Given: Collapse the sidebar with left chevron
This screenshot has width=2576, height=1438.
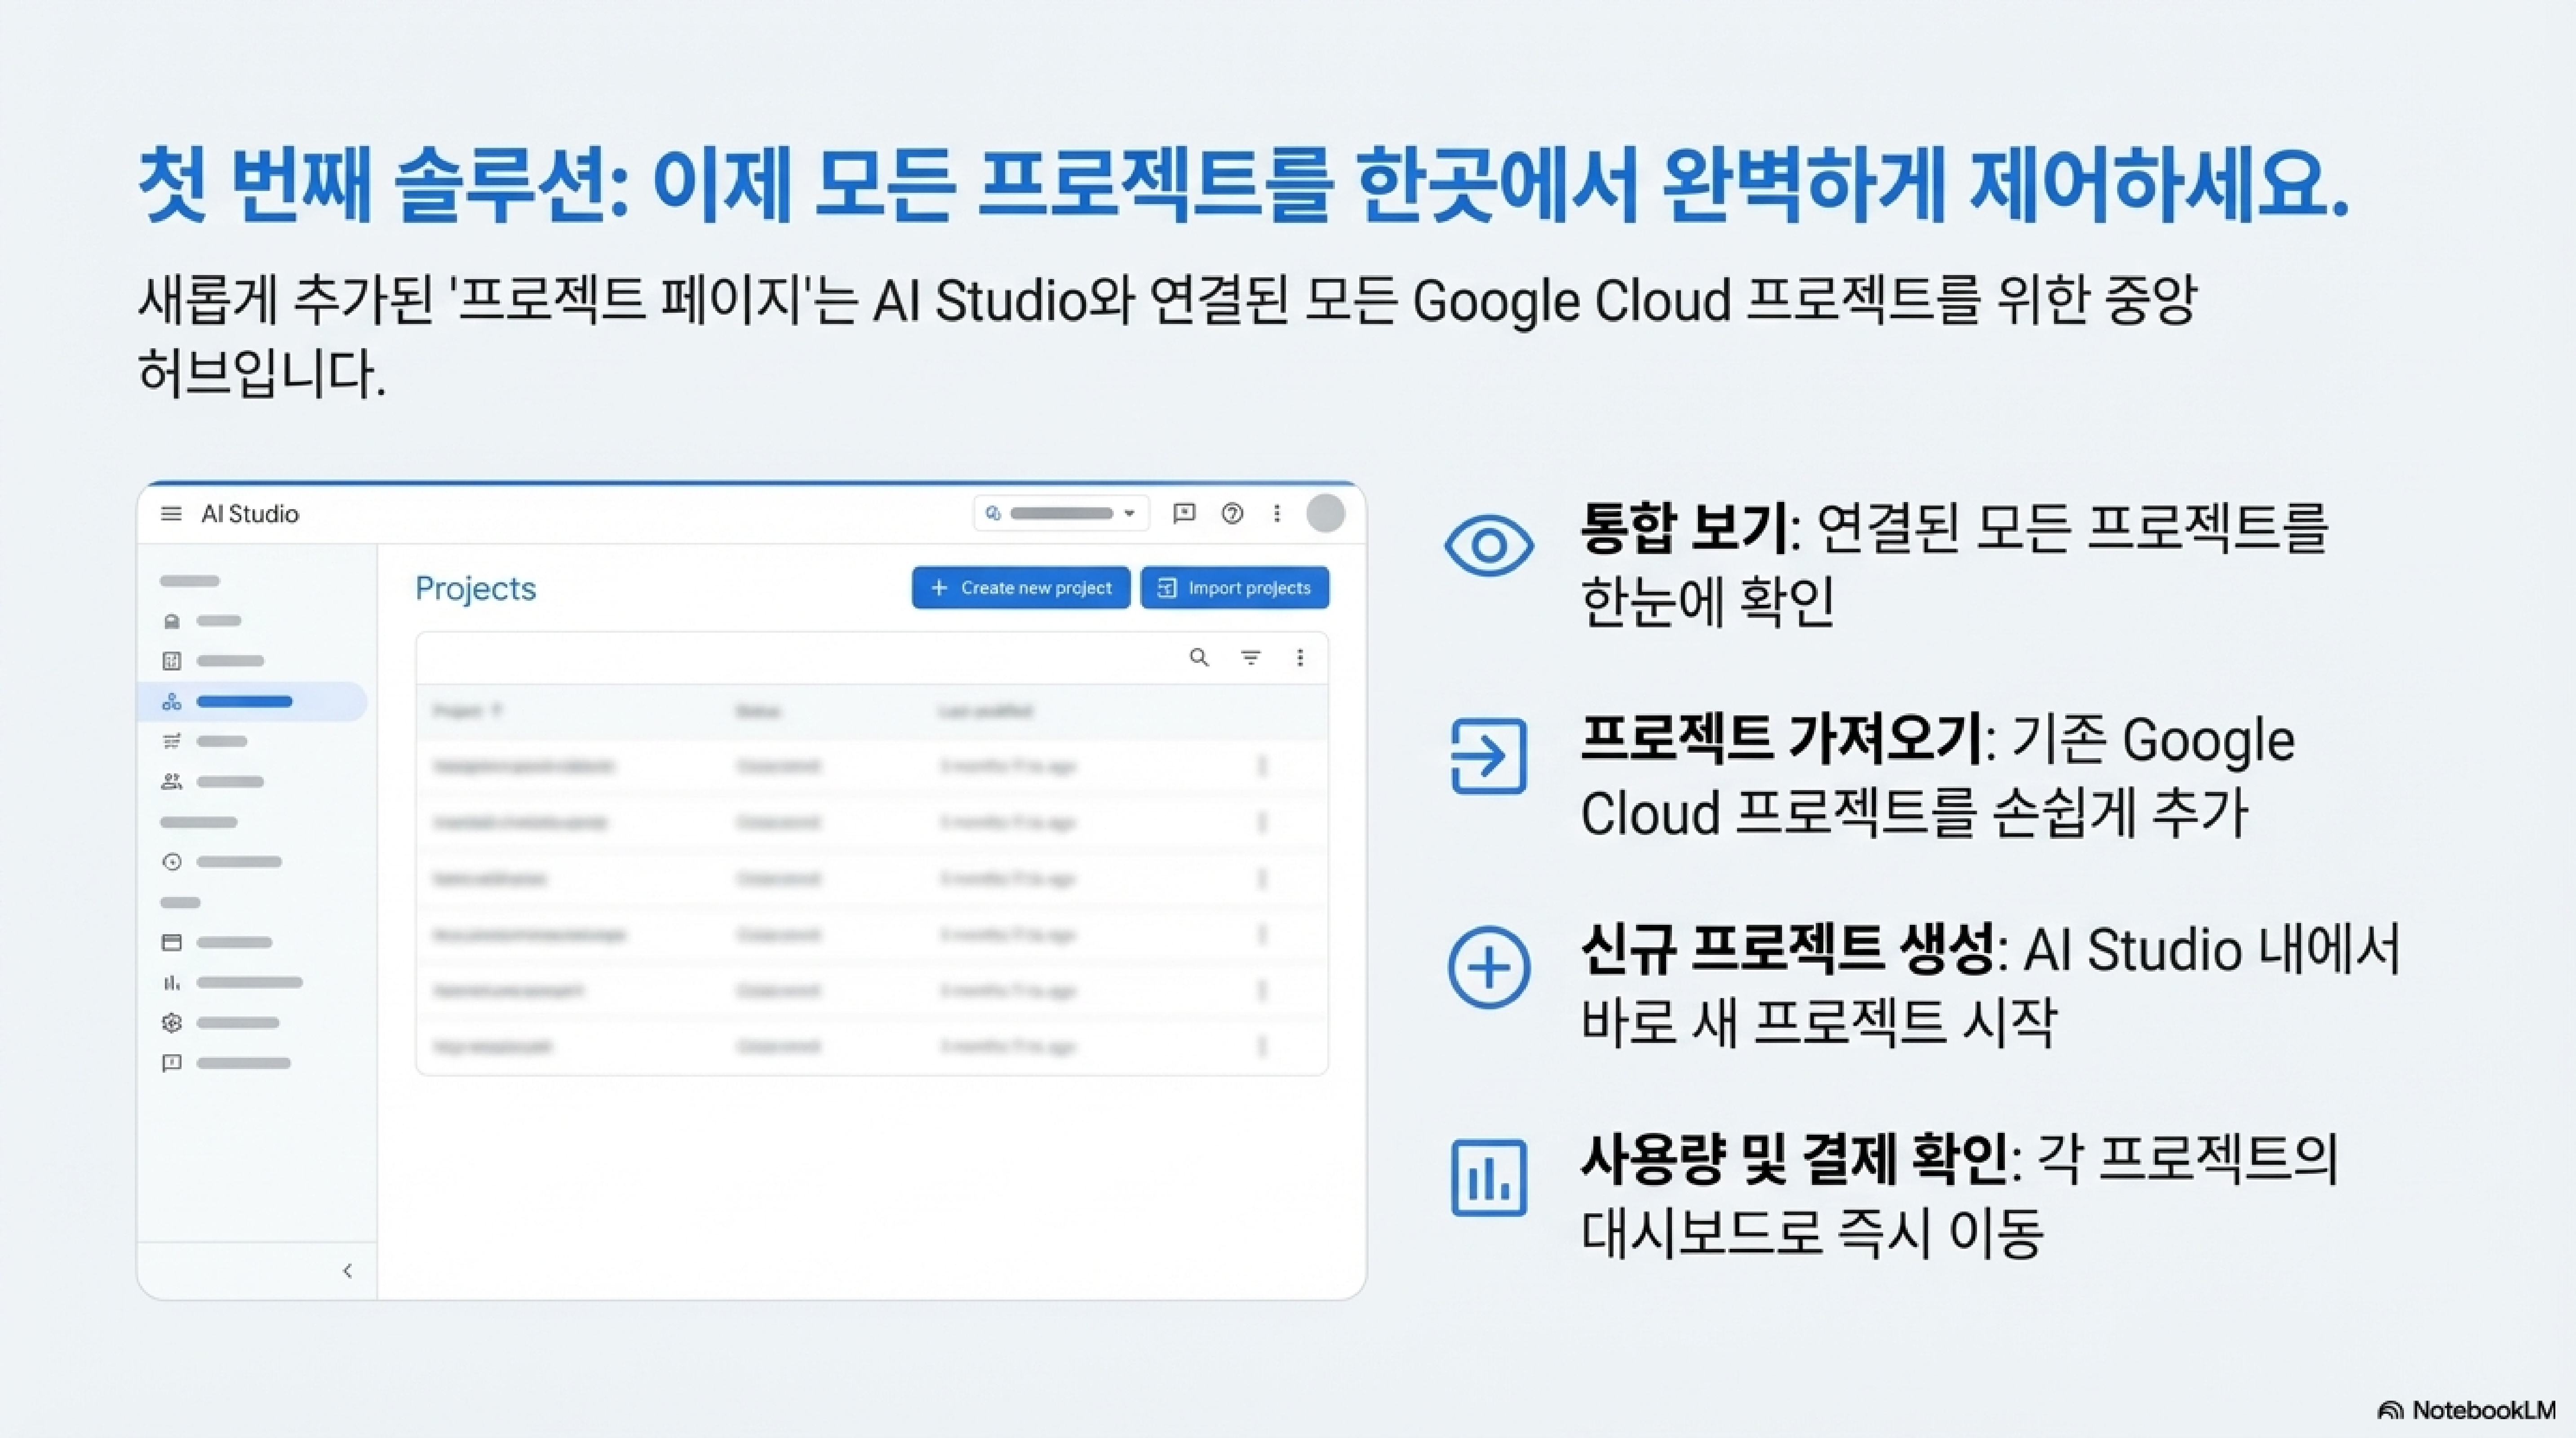Looking at the screenshot, I should [x=347, y=1271].
